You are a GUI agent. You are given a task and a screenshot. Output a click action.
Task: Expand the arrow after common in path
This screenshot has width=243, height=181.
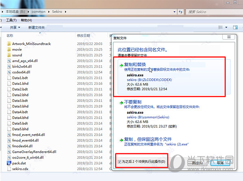coord(49,12)
